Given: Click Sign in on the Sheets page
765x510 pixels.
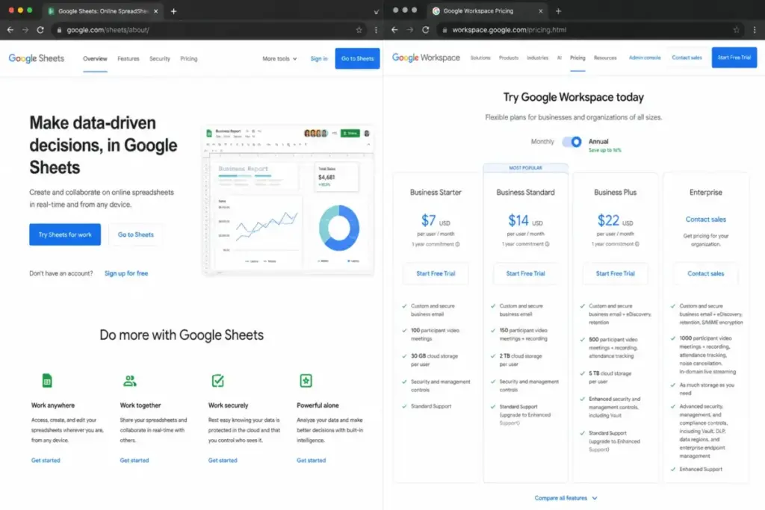Looking at the screenshot, I should [318, 58].
